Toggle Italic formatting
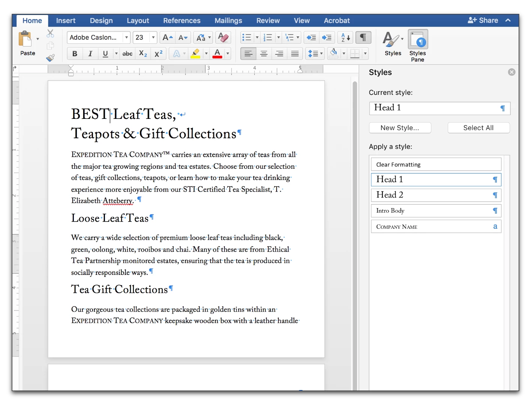This screenshot has width=531, height=405. [90, 54]
